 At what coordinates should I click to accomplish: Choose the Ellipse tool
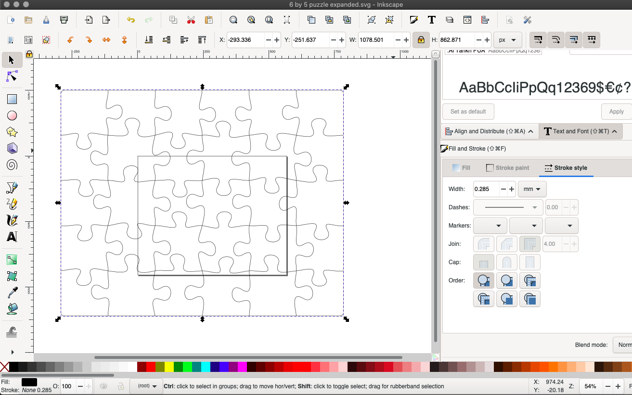coord(12,115)
